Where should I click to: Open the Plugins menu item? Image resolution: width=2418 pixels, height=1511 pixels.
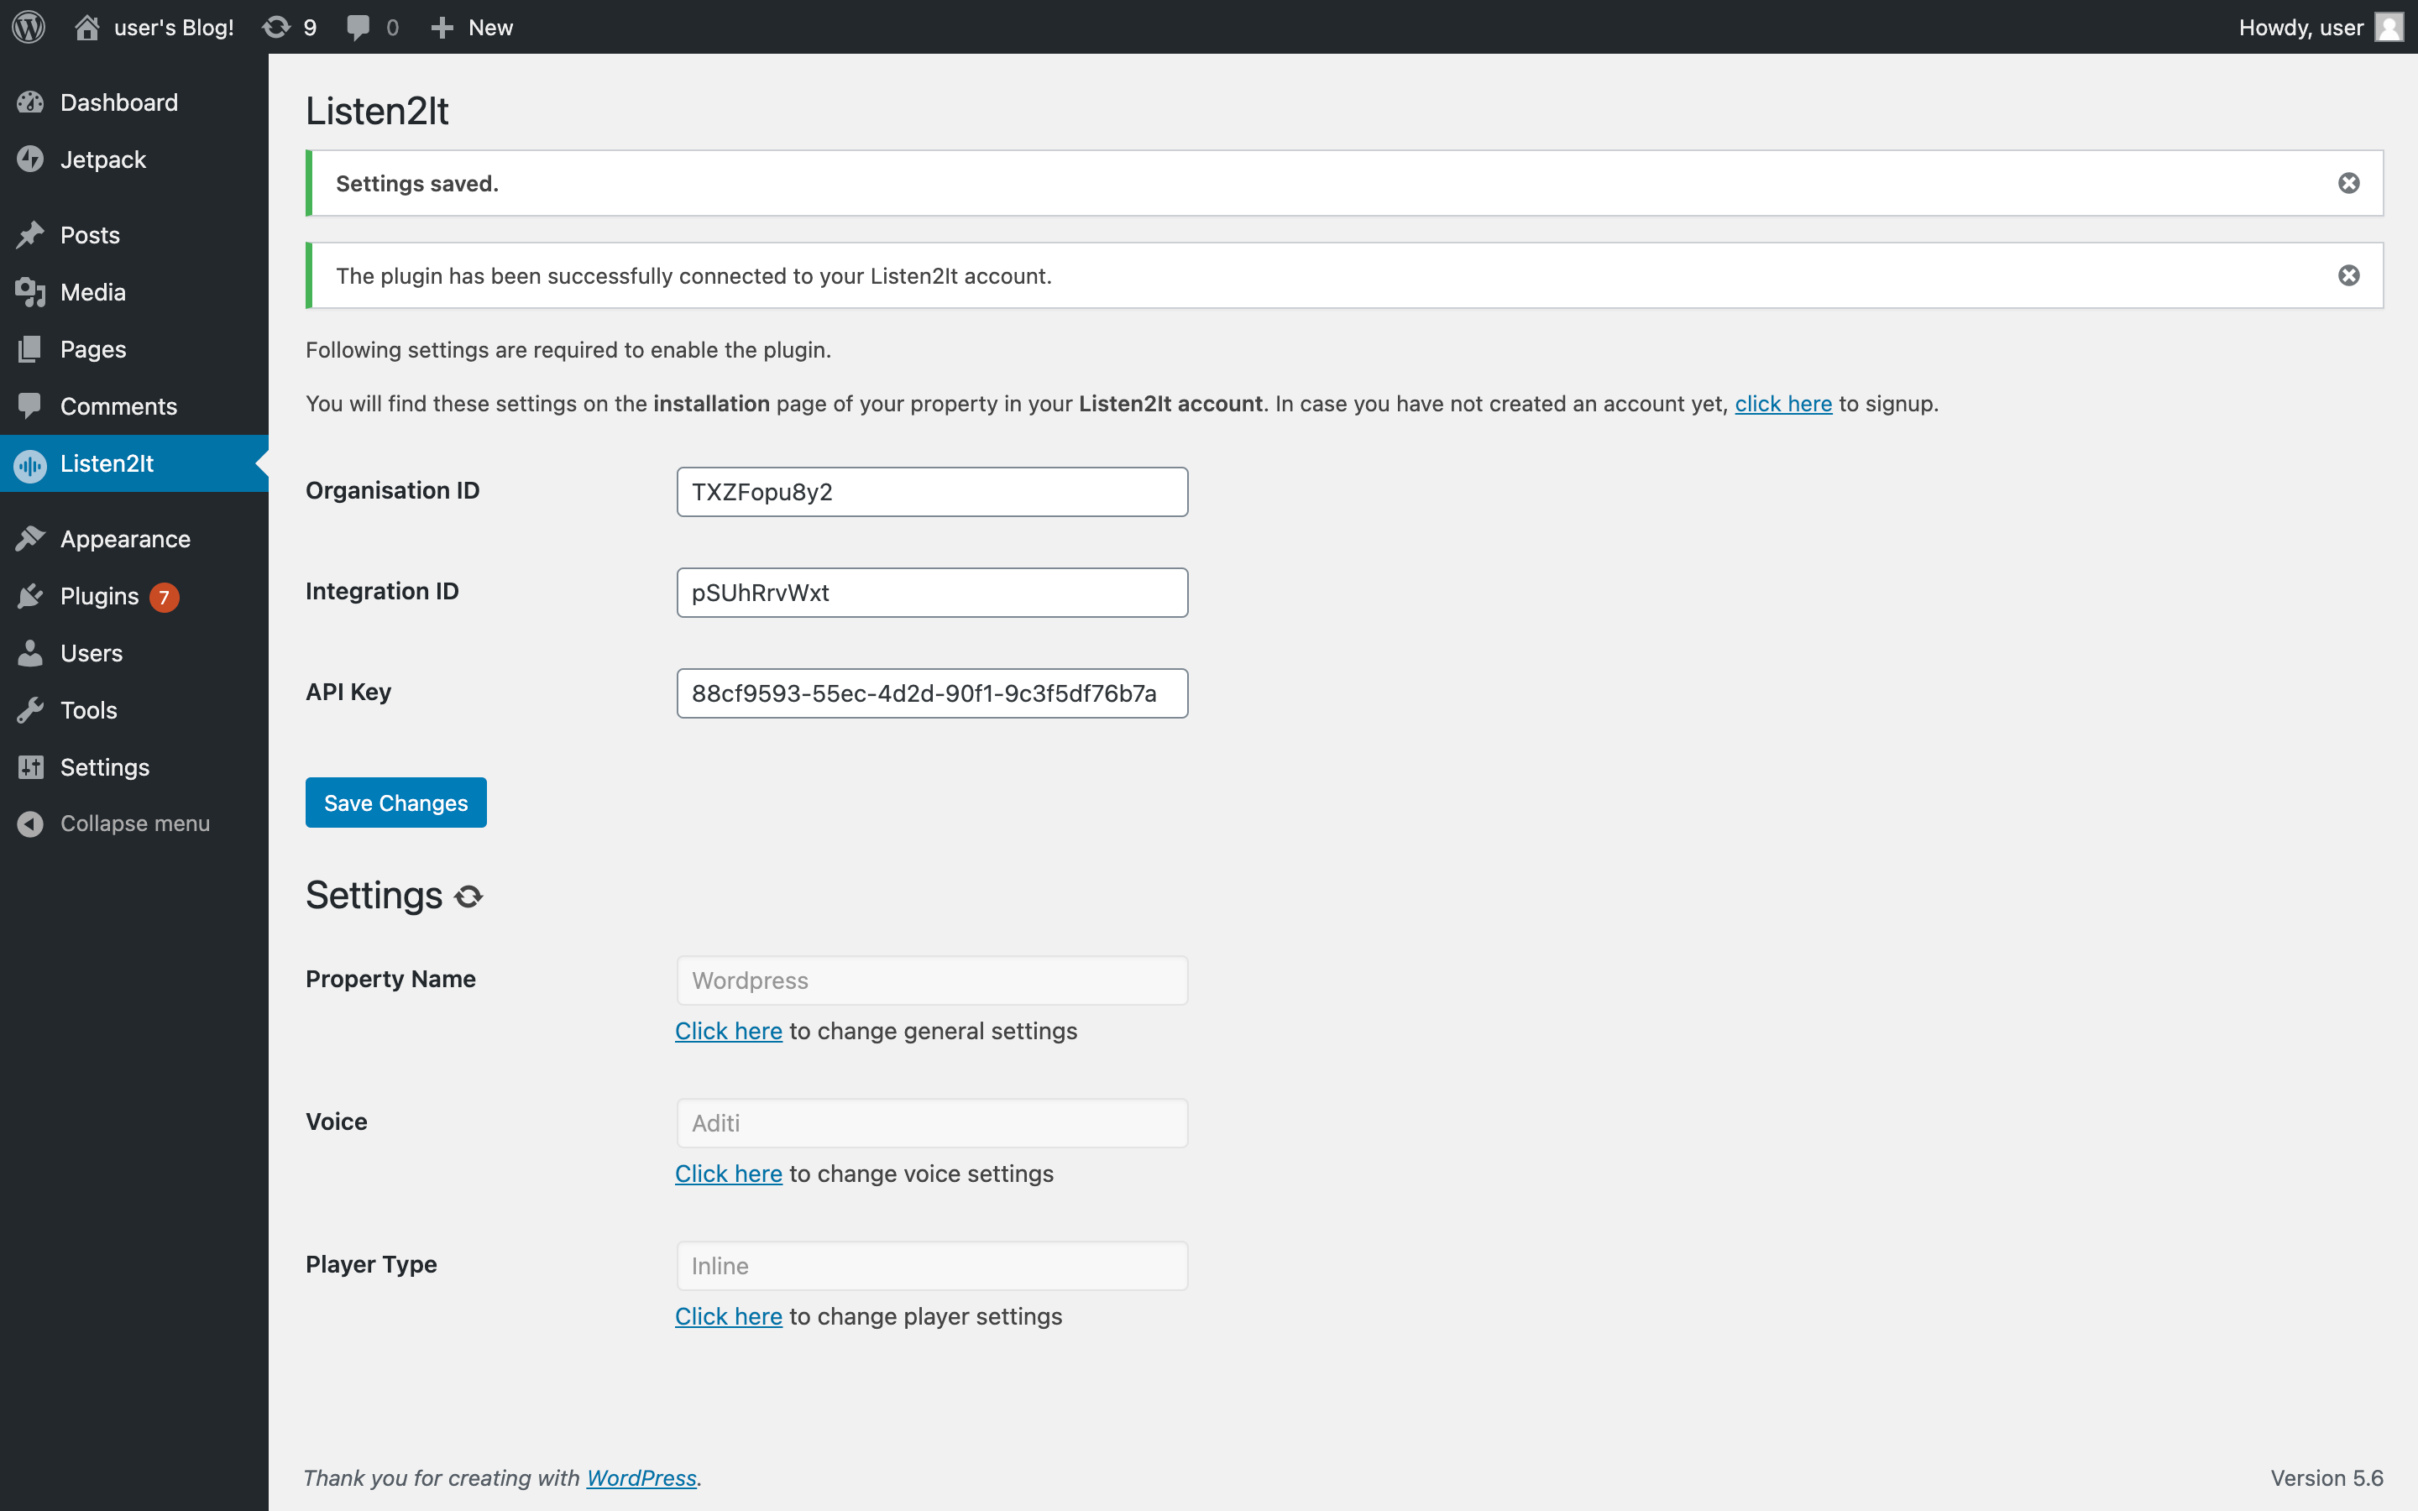tap(99, 595)
